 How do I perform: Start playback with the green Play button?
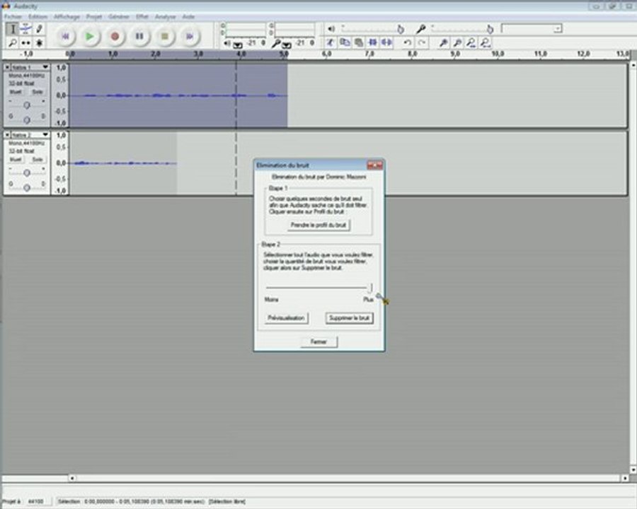click(x=90, y=36)
